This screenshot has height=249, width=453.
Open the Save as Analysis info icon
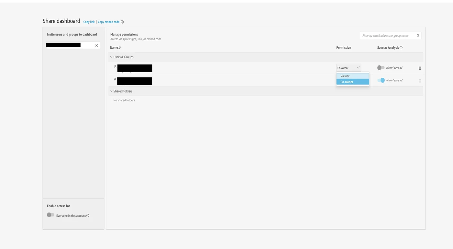401,48
